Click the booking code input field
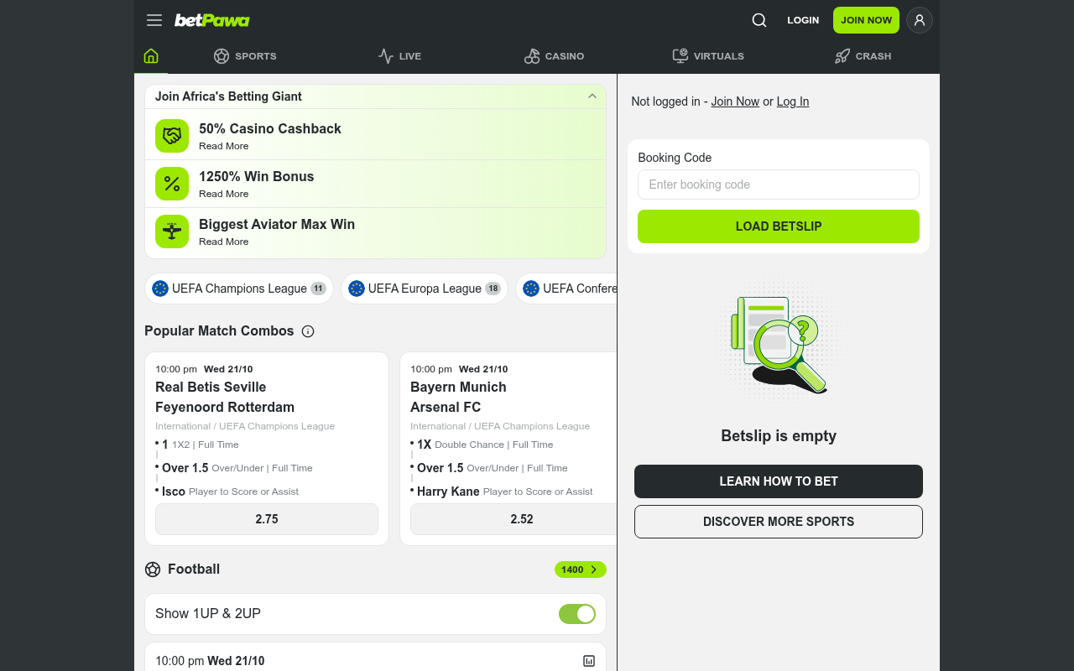The height and width of the screenshot is (671, 1074). tap(779, 185)
